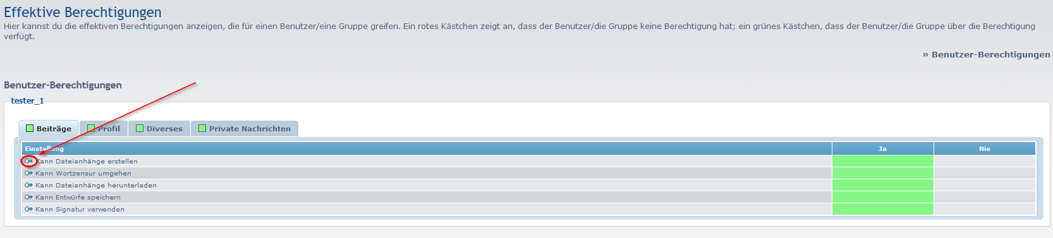Image resolution: width=1053 pixels, height=238 pixels.
Task: Click trace icon beside Kann Dateianhänge herunterladen
Action: coord(28,185)
